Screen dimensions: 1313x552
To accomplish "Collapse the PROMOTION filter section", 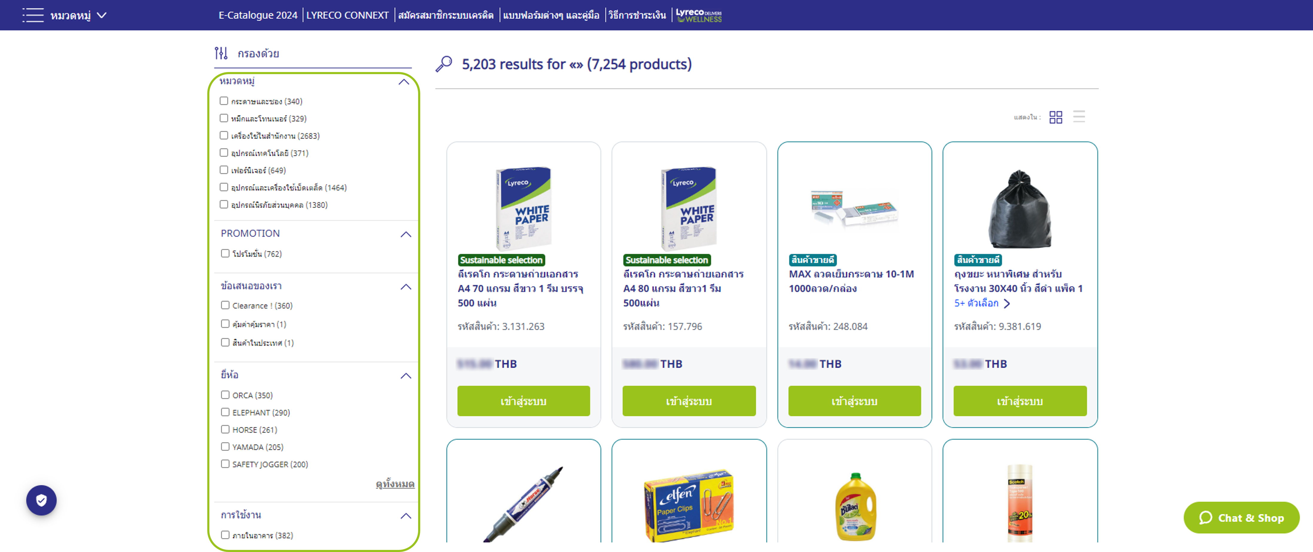I will coord(406,234).
